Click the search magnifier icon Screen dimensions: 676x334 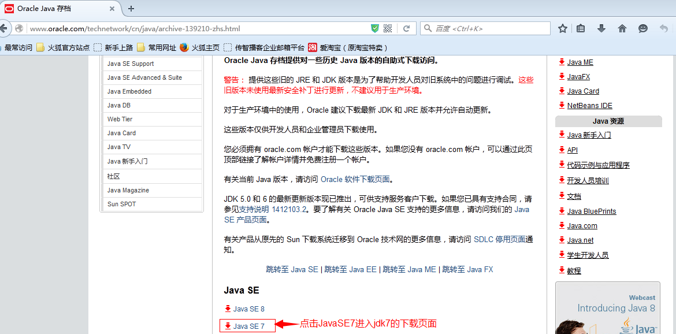(x=428, y=28)
